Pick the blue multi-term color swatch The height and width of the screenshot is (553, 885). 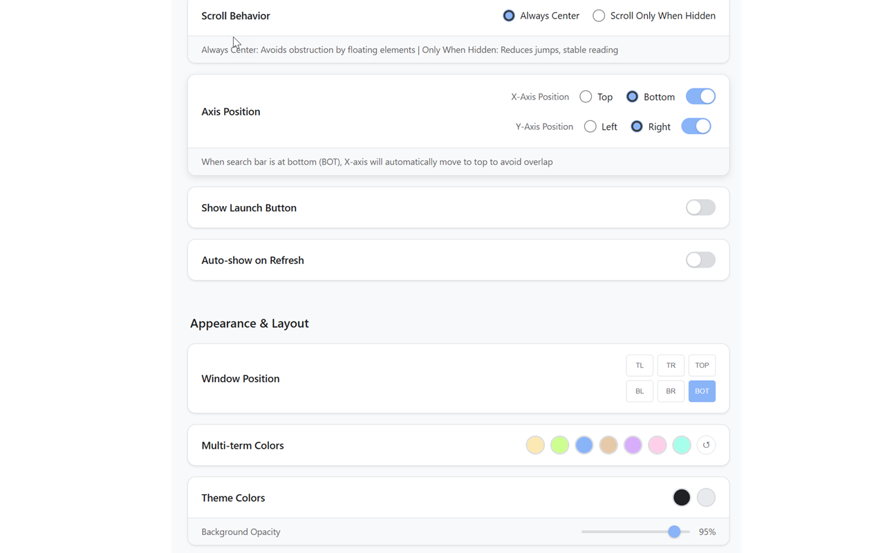pyautogui.click(x=584, y=445)
